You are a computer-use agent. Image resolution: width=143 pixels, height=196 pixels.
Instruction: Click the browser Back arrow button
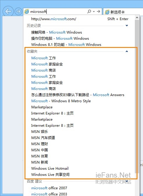[x=8, y=11]
